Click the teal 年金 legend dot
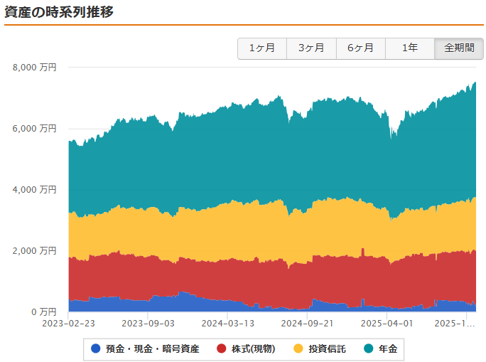Viewport: 486px width, 362px height. click(x=368, y=348)
